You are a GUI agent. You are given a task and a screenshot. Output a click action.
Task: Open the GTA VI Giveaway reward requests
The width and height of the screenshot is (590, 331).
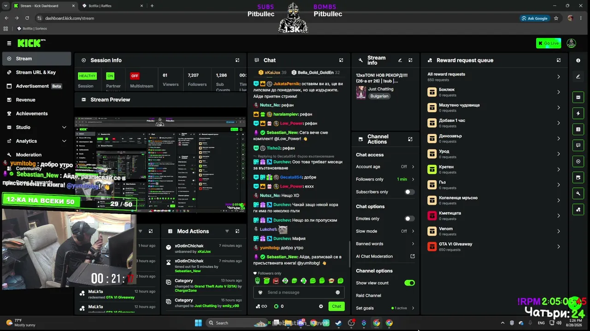494,246
